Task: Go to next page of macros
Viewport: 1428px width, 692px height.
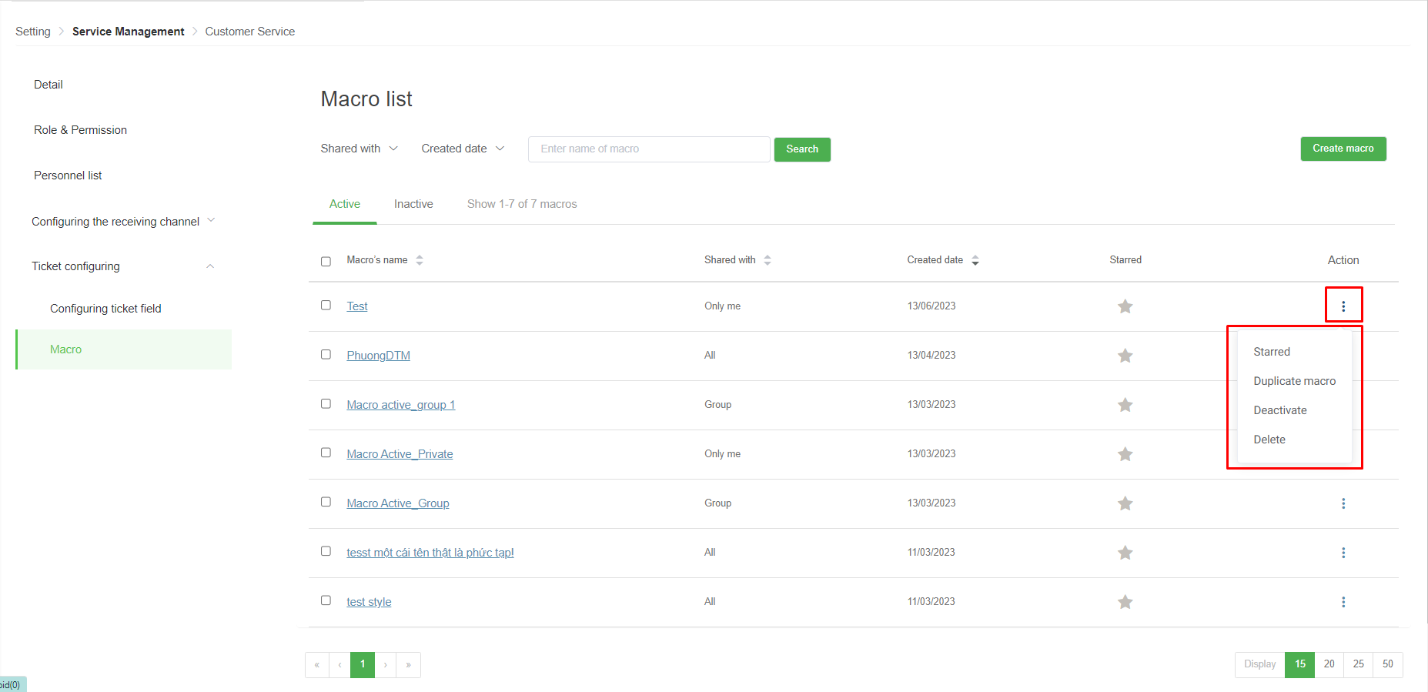Action: [386, 665]
